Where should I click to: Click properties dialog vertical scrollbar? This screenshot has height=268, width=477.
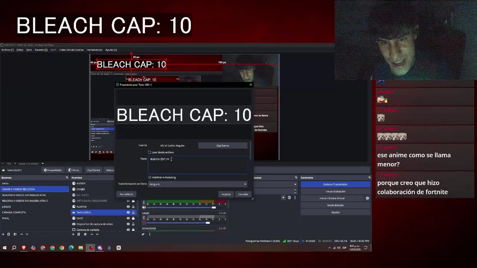[250, 151]
